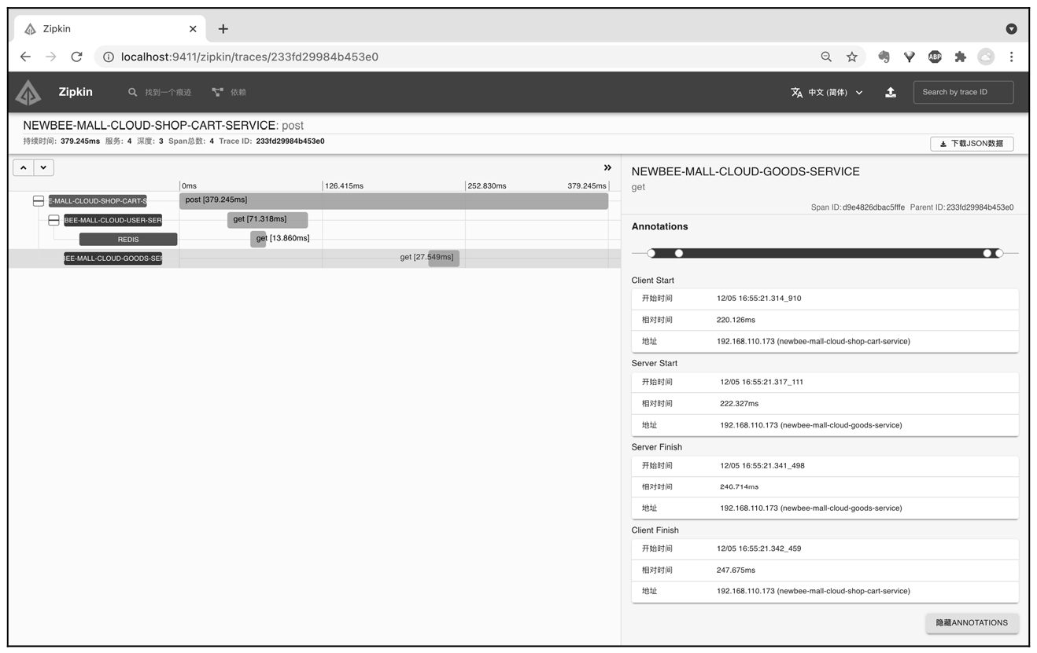Image resolution: width=1037 pixels, height=653 pixels.
Task: Select the GOODS-SERVICE span row label
Action: (113, 258)
